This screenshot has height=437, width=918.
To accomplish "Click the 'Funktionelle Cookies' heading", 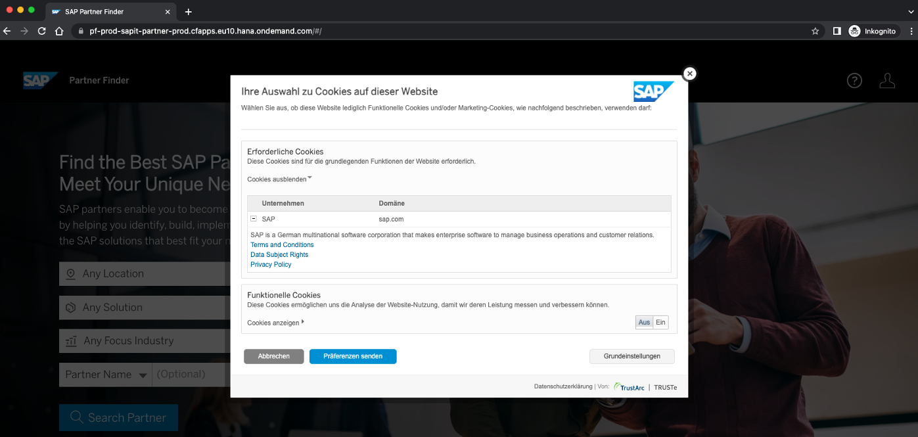I will coord(284,295).
